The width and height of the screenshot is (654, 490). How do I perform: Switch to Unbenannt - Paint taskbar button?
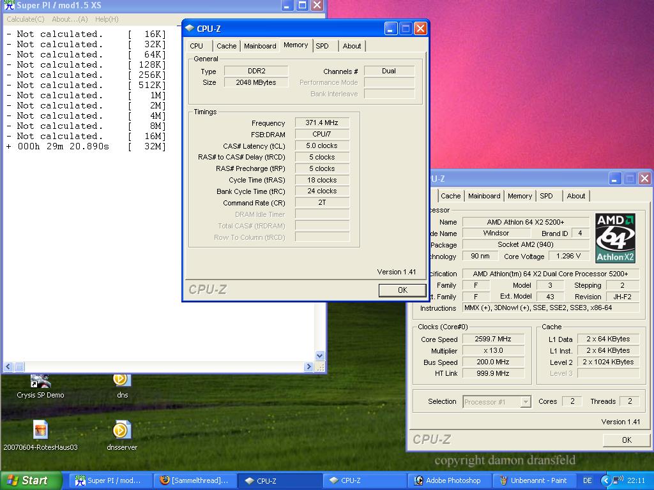pos(534,480)
